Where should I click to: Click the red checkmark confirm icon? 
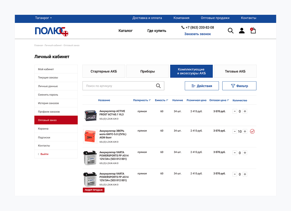(x=252, y=131)
